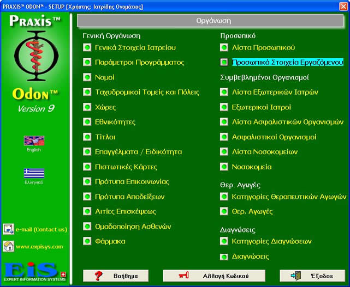
Task: Open Γενικά Στοιχεία Ιατρείου
Action: (135, 47)
